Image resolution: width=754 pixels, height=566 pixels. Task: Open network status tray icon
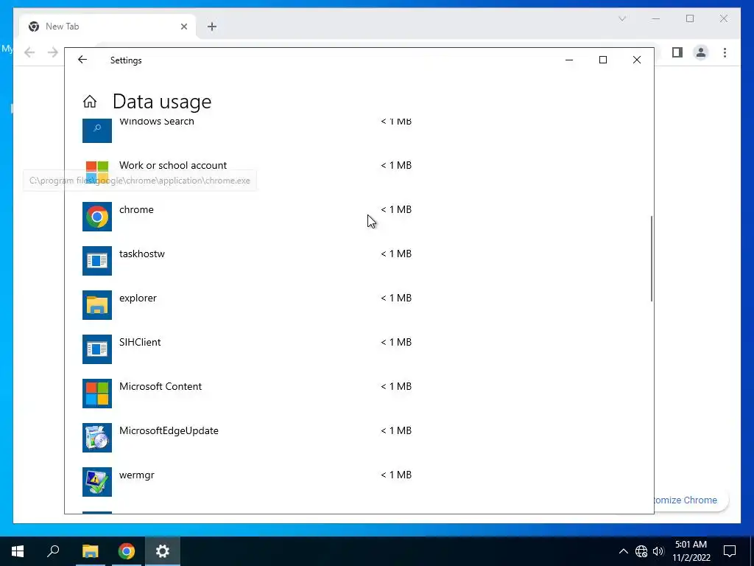tap(641, 551)
